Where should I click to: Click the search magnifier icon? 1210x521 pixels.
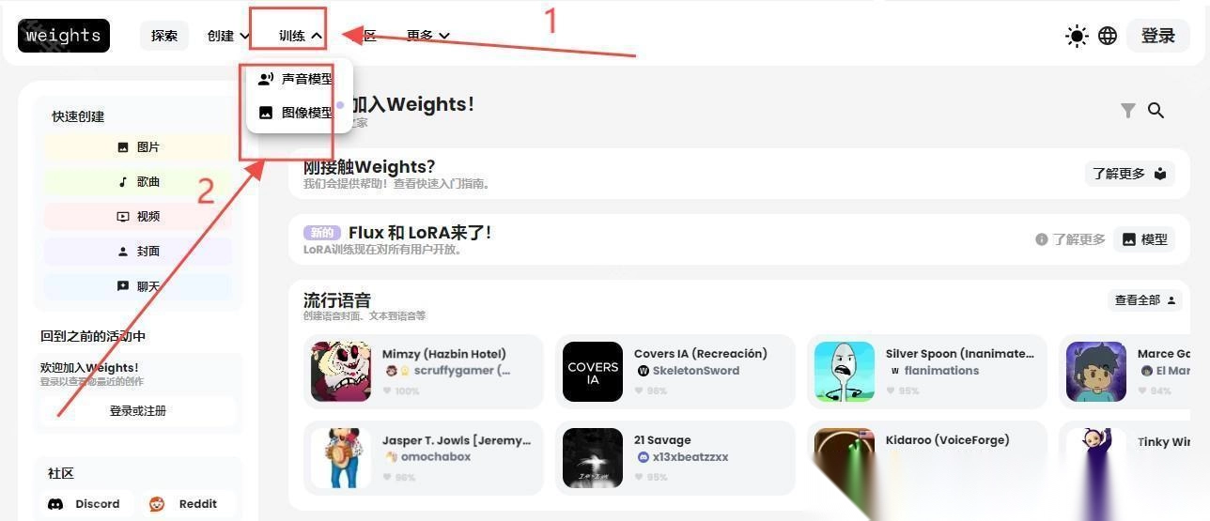[x=1156, y=111]
